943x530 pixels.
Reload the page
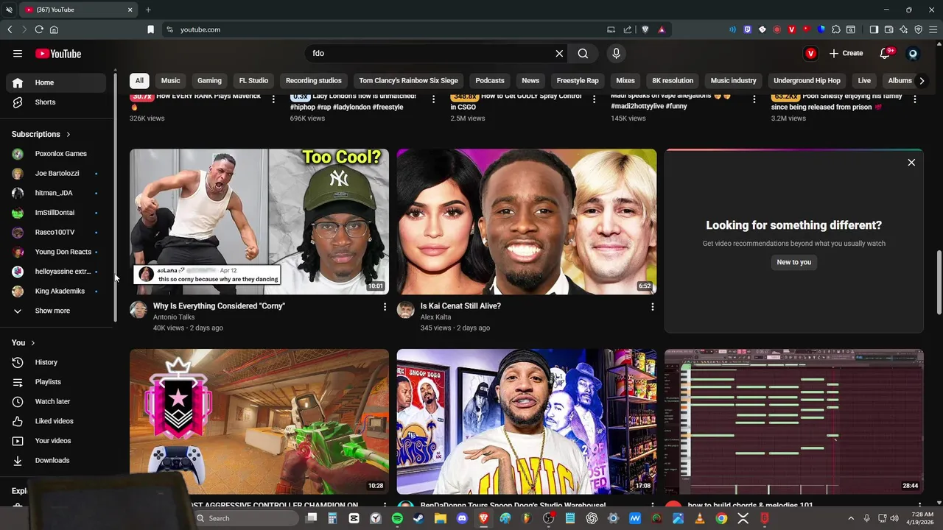coord(39,29)
